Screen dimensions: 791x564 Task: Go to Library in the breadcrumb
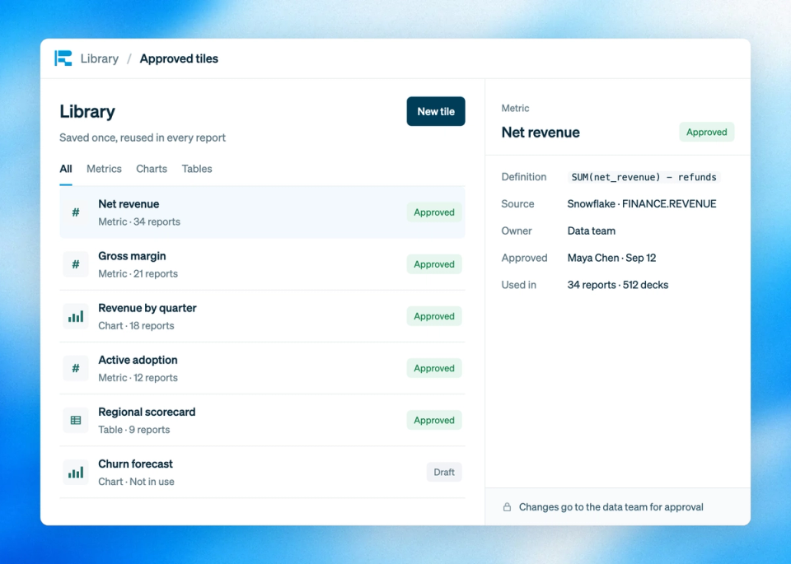pyautogui.click(x=100, y=58)
